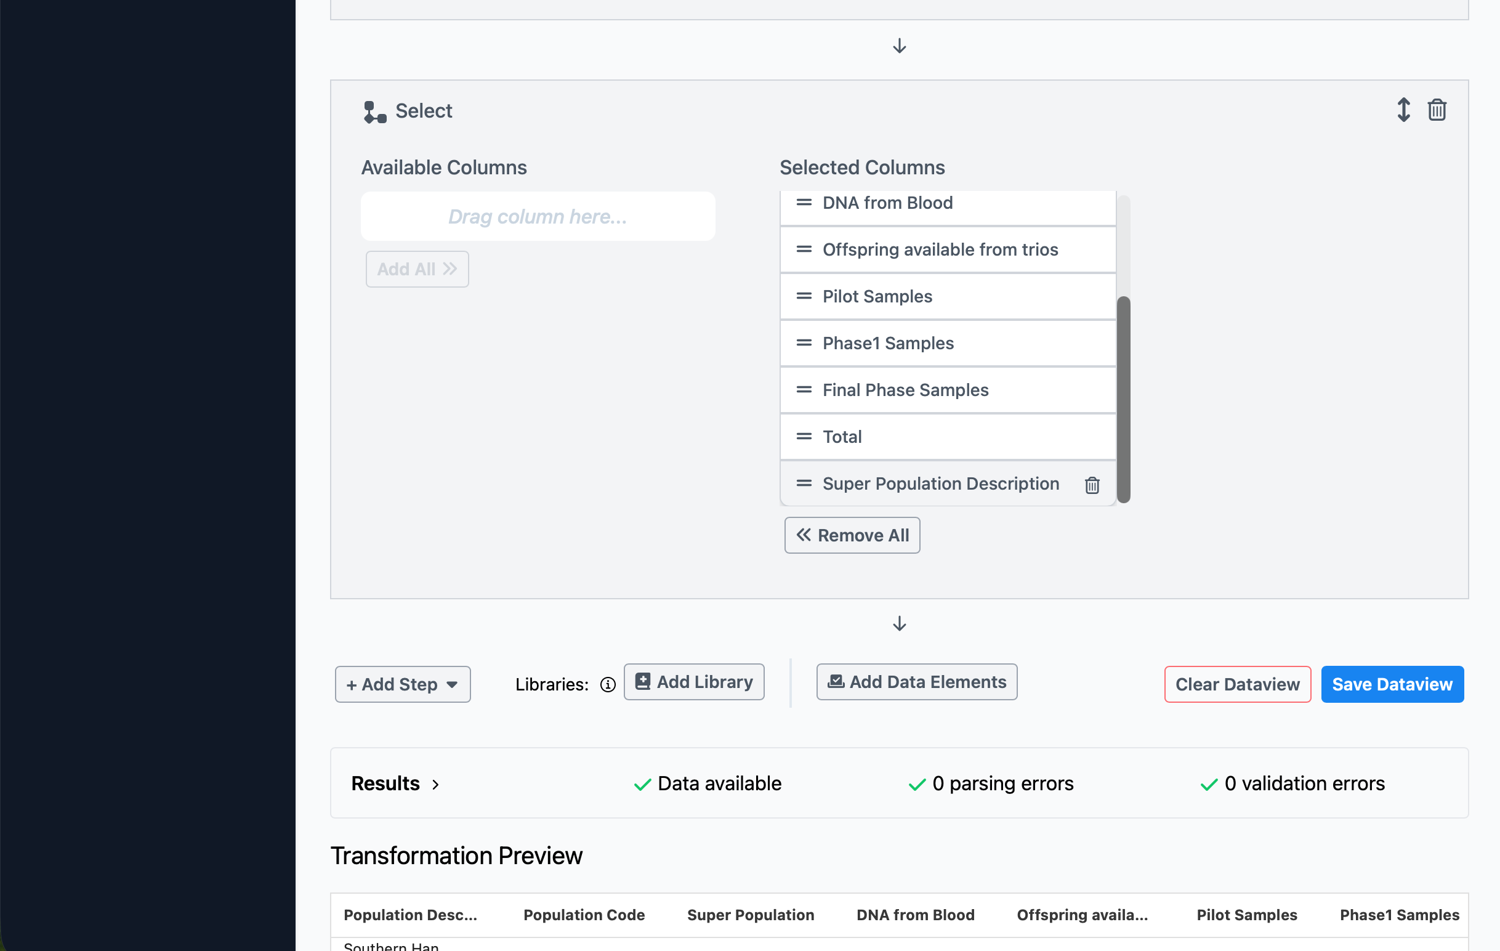Click drag handle of Final Phase Samples
The width and height of the screenshot is (1500, 951).
804,389
